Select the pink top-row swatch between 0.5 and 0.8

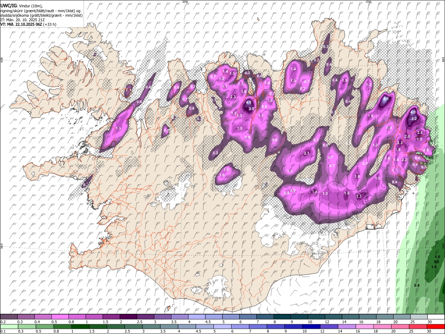point(60,317)
